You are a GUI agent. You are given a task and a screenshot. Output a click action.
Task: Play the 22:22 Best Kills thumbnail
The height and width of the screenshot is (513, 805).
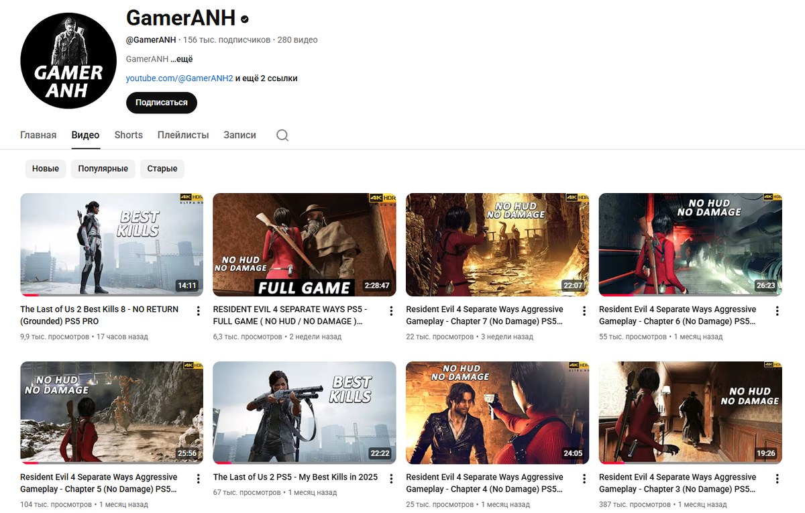[x=305, y=413]
